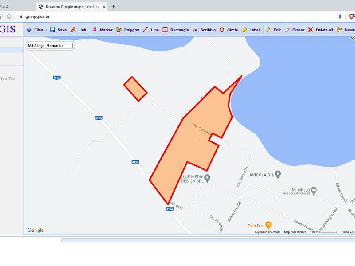The image size is (355, 266).
Task: Click the Link tool
Action: point(79,30)
